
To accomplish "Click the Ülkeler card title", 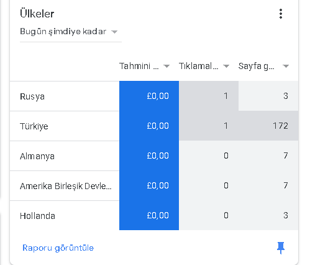I will (37, 14).
